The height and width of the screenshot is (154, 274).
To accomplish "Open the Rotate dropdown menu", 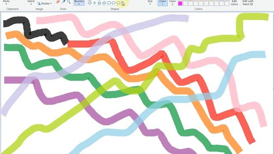I will click(x=45, y=3).
